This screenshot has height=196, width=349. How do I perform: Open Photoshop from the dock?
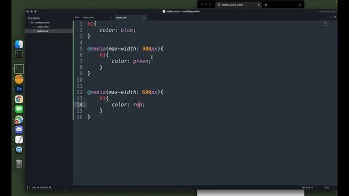tap(19, 89)
